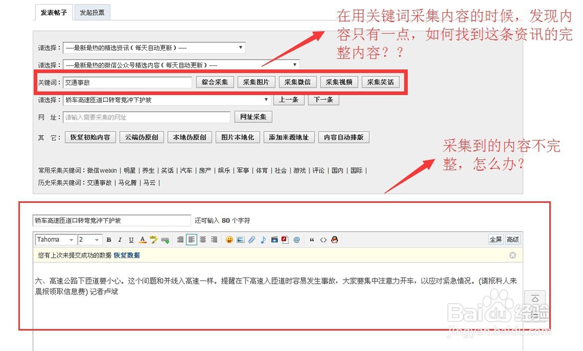583x351 pixels.
Task: Attach a file using the paperclip icon
Action: [x=252, y=240]
